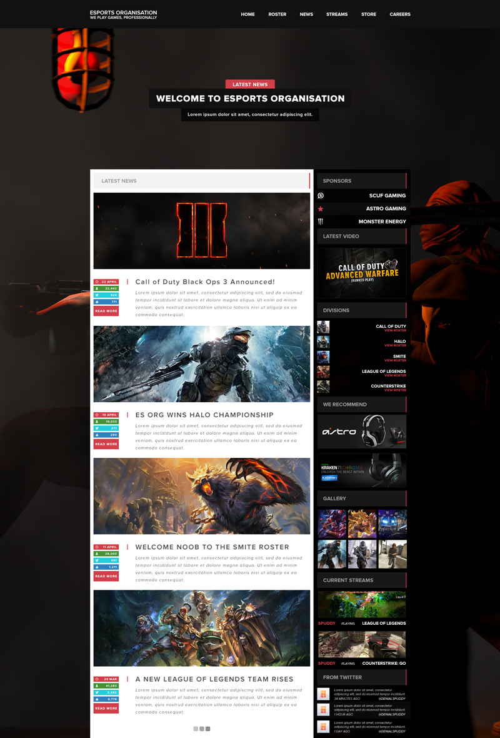Click the 29 Mar date badge
The image size is (500, 738).
(106, 679)
